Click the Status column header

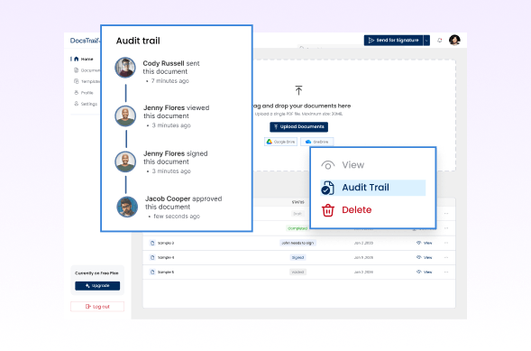(298, 202)
